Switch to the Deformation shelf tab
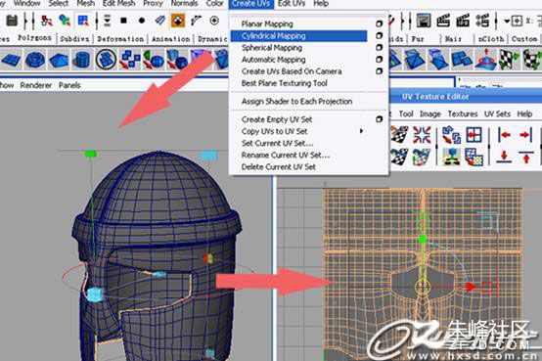Screen dimensions: 542x361 point(120,39)
